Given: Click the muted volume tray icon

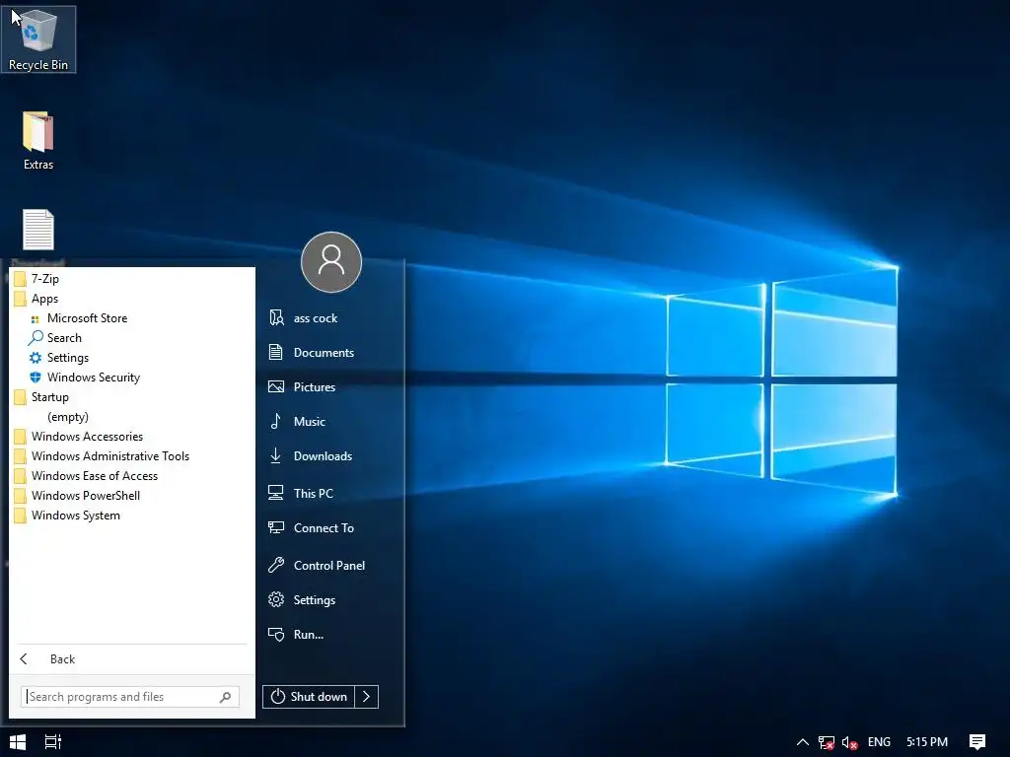Looking at the screenshot, I should point(849,743).
